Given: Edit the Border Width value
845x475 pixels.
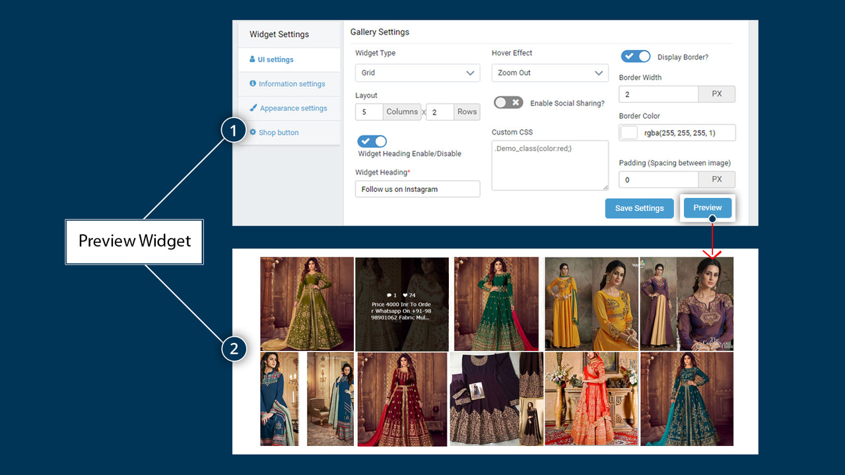Looking at the screenshot, I should [x=658, y=94].
